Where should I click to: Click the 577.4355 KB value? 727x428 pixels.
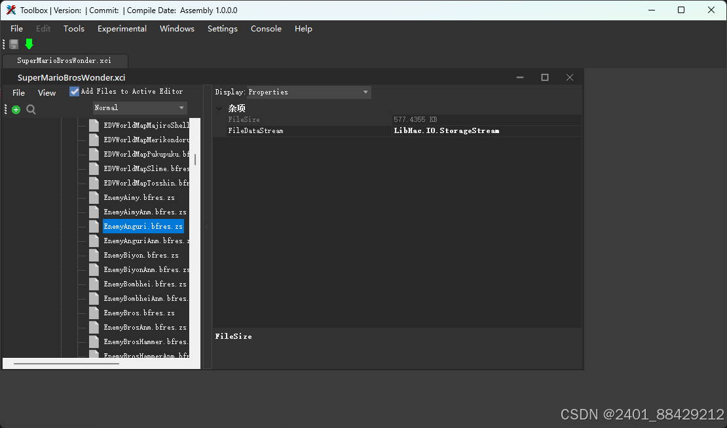(x=415, y=119)
